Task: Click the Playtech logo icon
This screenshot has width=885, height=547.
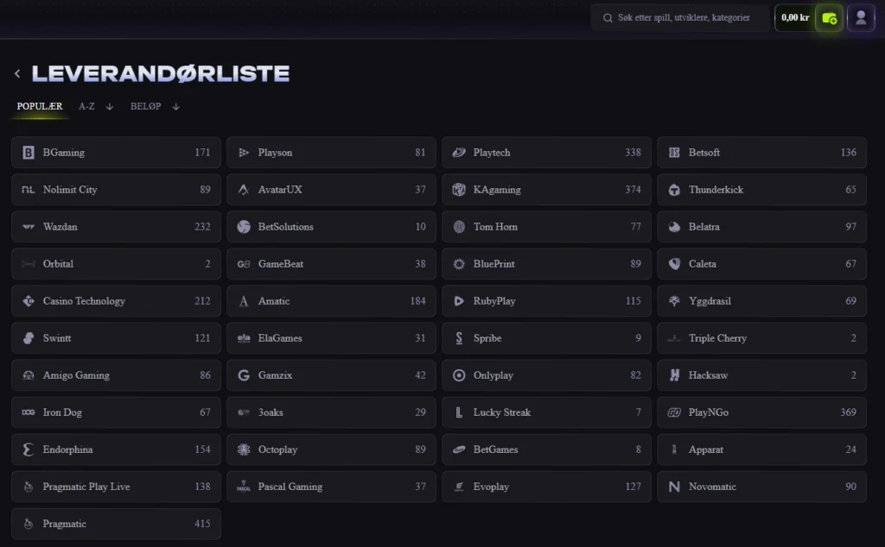Action: tap(459, 152)
